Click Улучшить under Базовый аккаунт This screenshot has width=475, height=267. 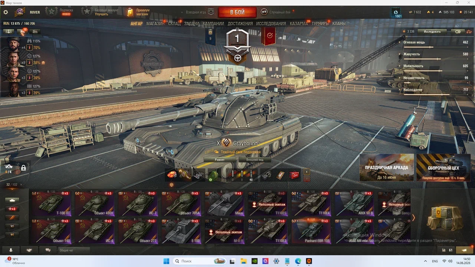point(101,14)
